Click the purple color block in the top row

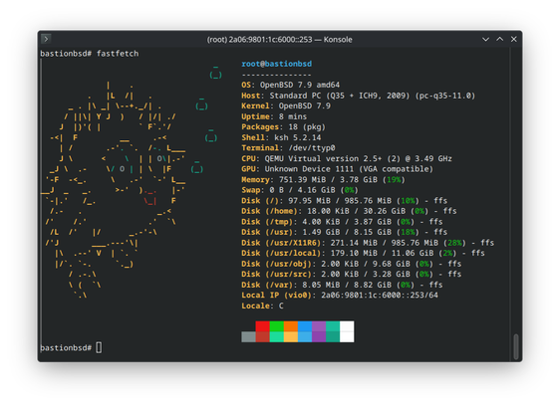pyautogui.click(x=319, y=326)
